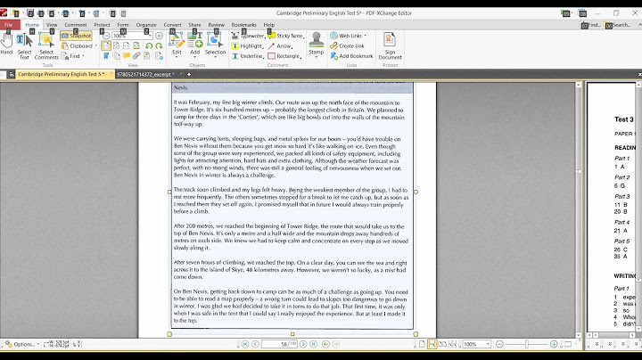Switch to the View ribbon tab
The image size is (642, 360).
click(52, 25)
